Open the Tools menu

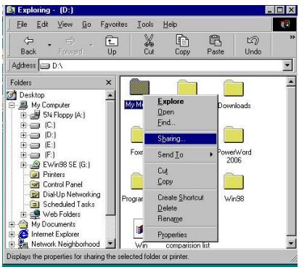[145, 25]
